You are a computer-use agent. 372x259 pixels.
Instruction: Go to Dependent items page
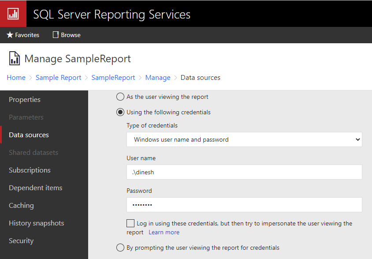click(35, 188)
